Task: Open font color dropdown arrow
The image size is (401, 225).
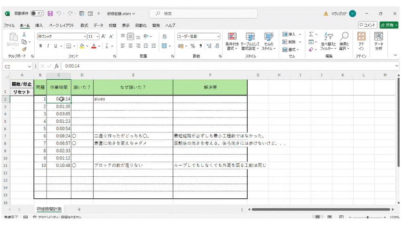Action: tap(99, 46)
